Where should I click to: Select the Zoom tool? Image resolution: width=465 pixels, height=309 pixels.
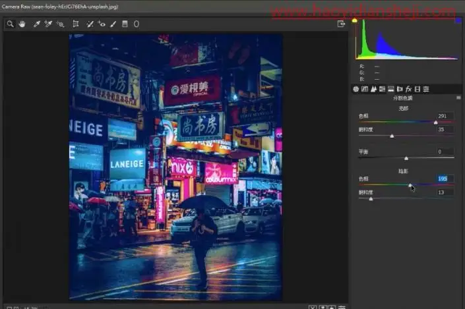click(x=11, y=24)
